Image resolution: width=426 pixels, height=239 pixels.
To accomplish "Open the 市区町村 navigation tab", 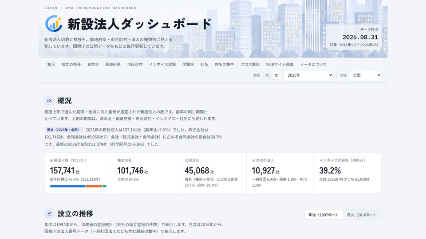I will tap(135, 65).
